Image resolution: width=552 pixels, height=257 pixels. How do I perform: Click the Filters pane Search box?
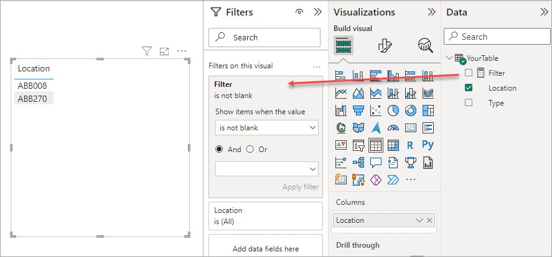264,38
